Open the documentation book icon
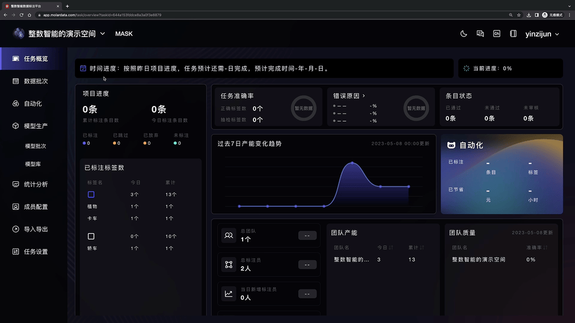This screenshot has height=323, width=575. pos(513,33)
